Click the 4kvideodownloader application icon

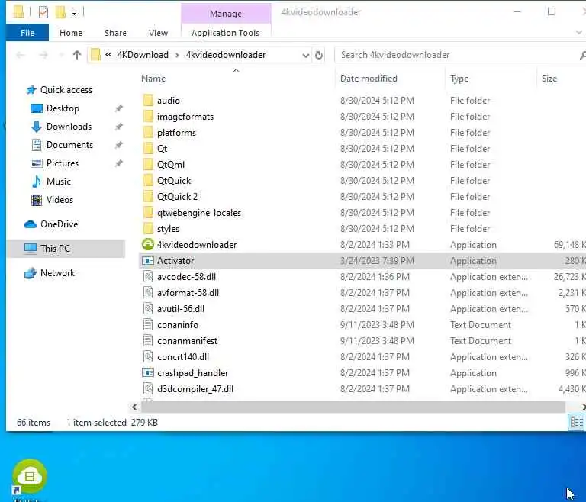click(148, 244)
